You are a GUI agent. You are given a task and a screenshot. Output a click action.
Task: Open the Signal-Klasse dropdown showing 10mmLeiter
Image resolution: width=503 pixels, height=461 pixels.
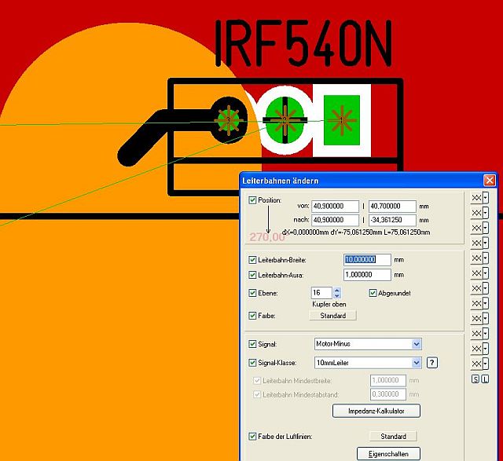(416, 363)
